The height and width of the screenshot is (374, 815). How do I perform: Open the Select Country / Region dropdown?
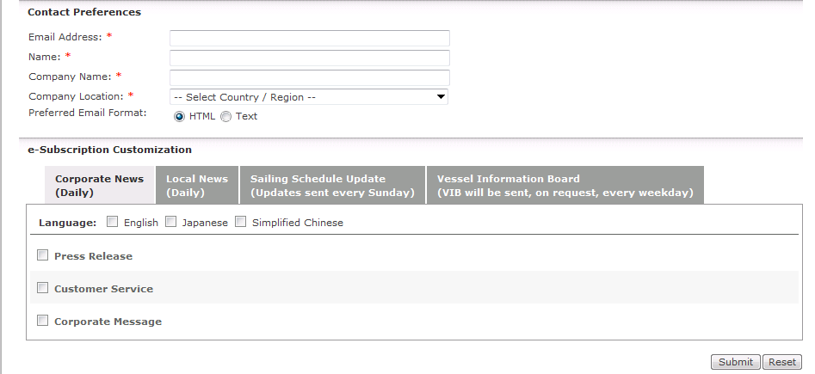click(308, 97)
